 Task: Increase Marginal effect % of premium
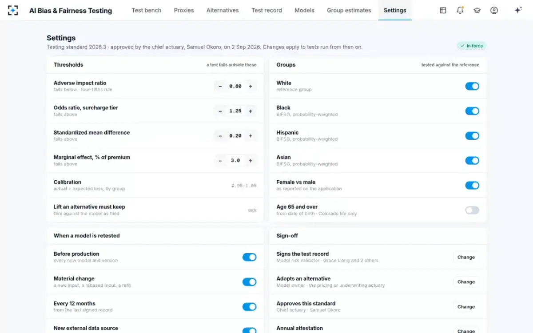click(x=251, y=161)
